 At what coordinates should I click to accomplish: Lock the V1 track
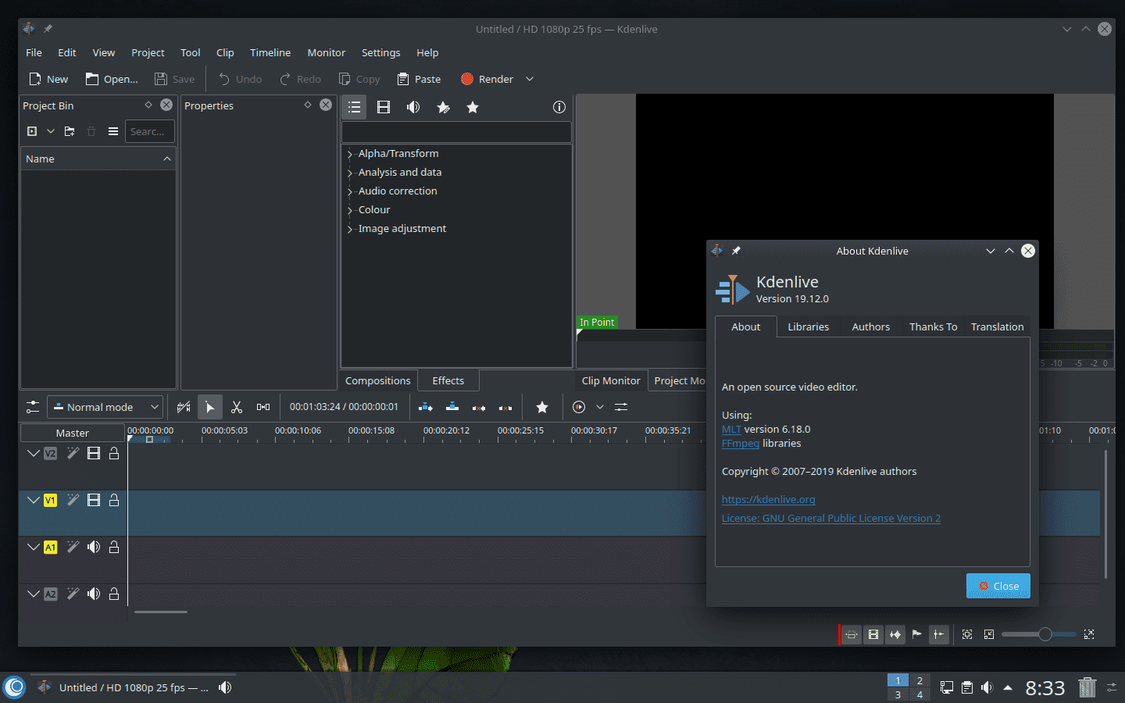114,500
